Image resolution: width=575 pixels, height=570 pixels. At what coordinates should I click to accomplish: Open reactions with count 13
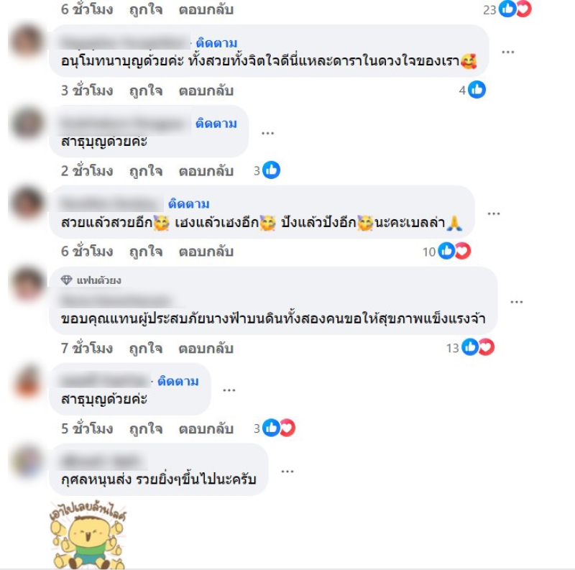[470, 347]
